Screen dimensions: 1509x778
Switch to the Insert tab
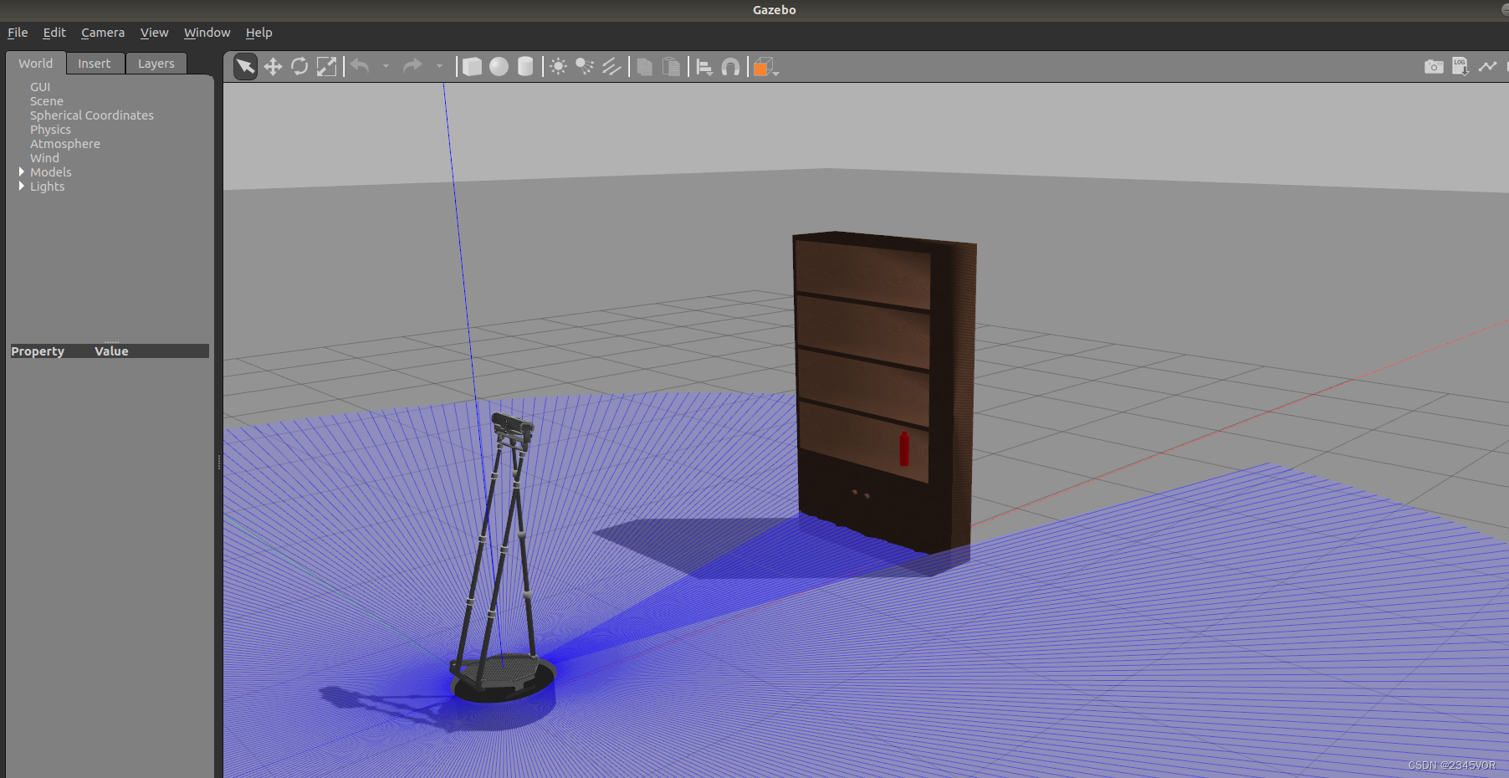coord(95,64)
